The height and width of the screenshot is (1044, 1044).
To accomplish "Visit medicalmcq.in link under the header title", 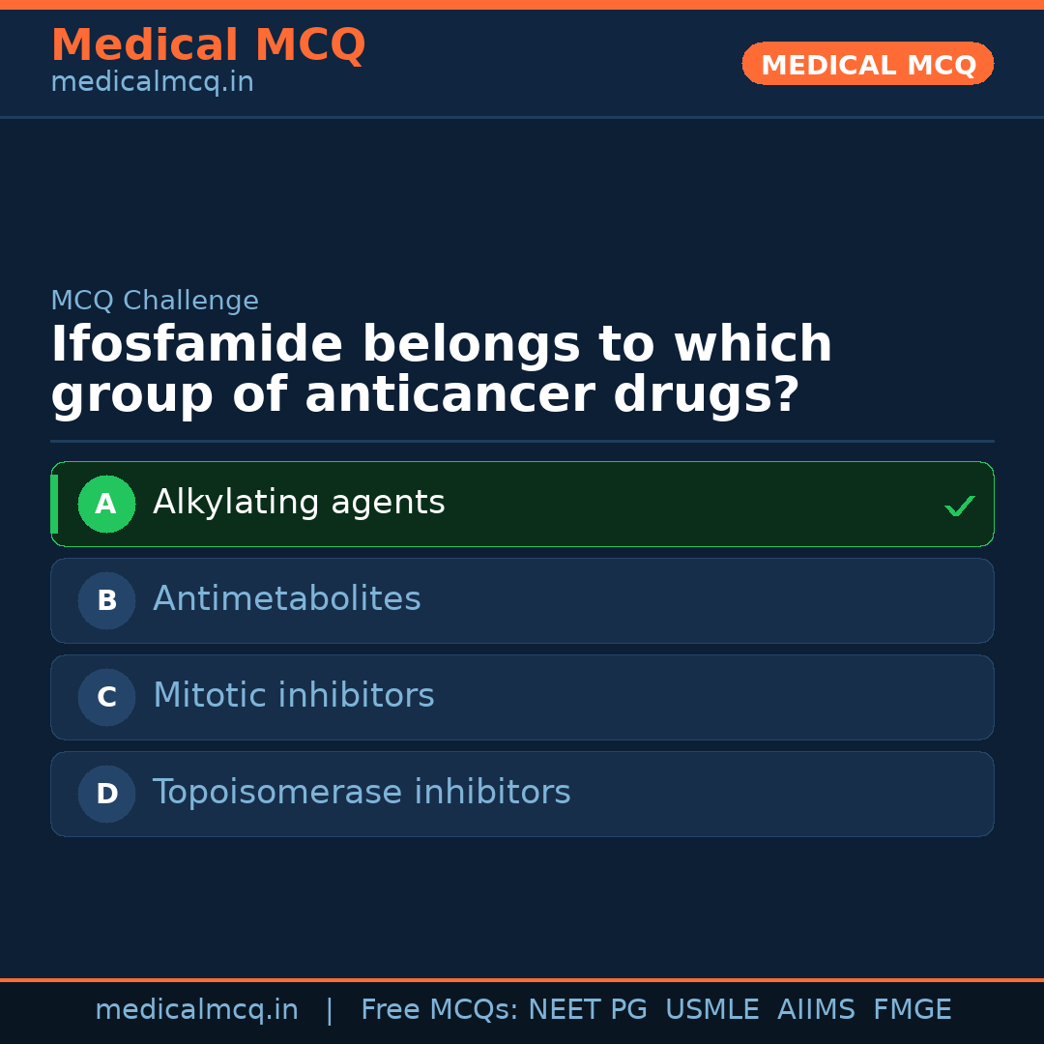I will pyautogui.click(x=152, y=83).
